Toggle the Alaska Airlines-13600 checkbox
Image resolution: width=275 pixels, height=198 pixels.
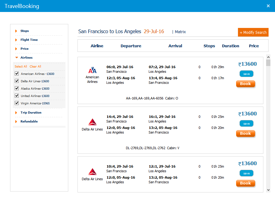(x=17, y=88)
